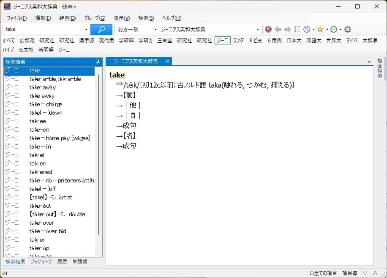Switch to the 検索結果 bottom tab
This screenshot has width=387, height=278.
15,262
